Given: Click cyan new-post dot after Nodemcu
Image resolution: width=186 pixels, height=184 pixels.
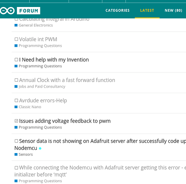Looking at the screenshot, I should pos(40,148).
